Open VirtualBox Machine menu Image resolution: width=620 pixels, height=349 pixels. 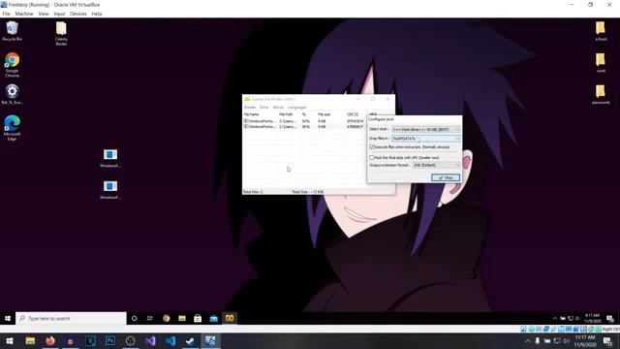tap(24, 14)
